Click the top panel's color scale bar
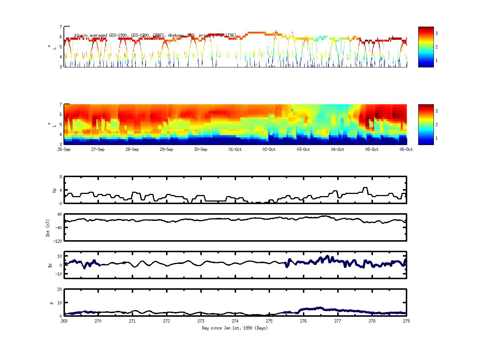The image size is (493, 355). pyautogui.click(x=425, y=47)
